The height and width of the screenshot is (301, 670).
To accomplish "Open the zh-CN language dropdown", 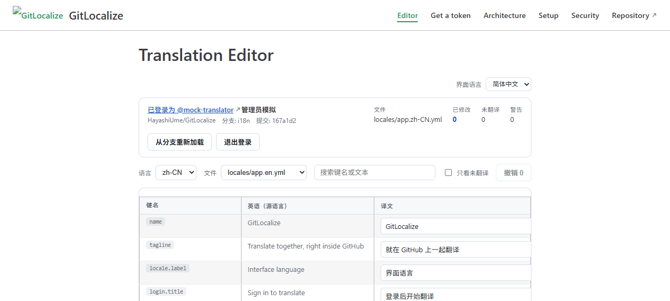I will coord(176,172).
